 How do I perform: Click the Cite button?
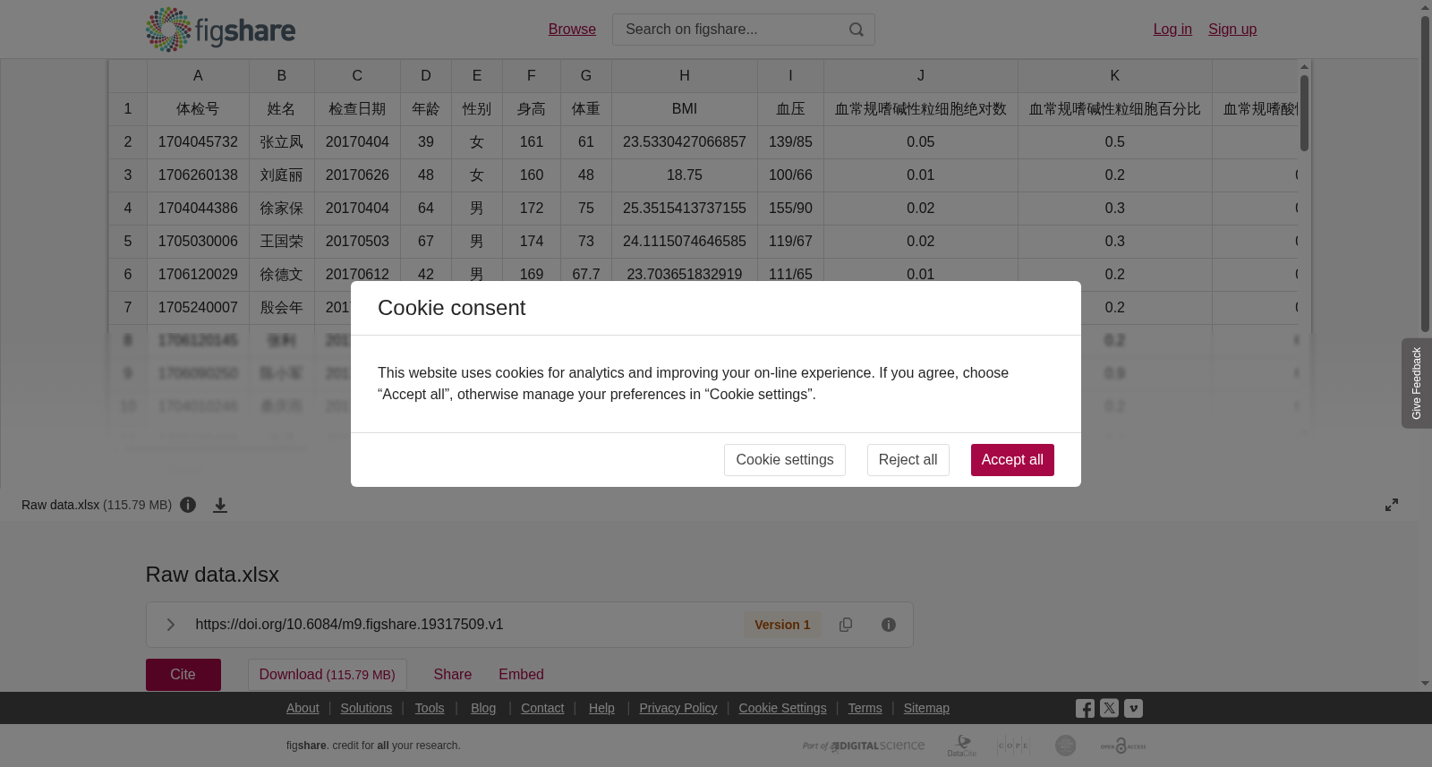tap(183, 675)
